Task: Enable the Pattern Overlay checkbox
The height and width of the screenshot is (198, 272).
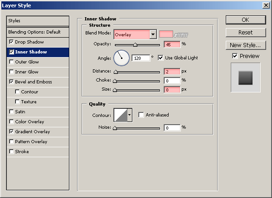Action: point(11,142)
